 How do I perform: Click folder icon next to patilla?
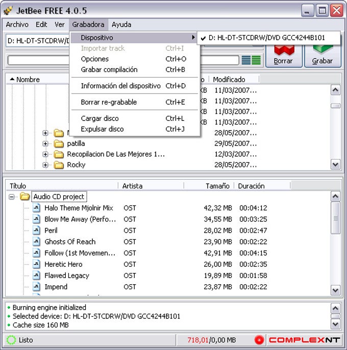59,143
